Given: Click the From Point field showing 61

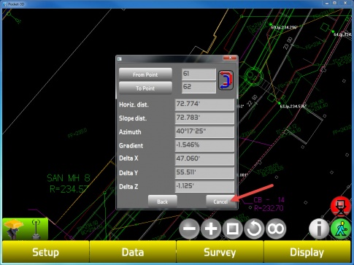Looking at the screenshot, I should click(199, 74).
